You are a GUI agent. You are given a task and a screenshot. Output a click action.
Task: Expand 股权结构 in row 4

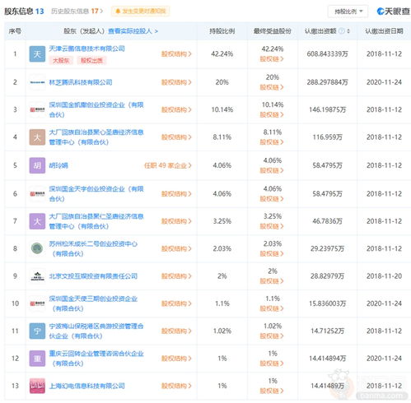click(176, 137)
